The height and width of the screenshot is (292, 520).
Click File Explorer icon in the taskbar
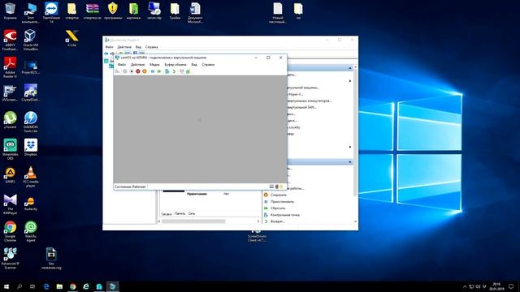[x=59, y=286]
